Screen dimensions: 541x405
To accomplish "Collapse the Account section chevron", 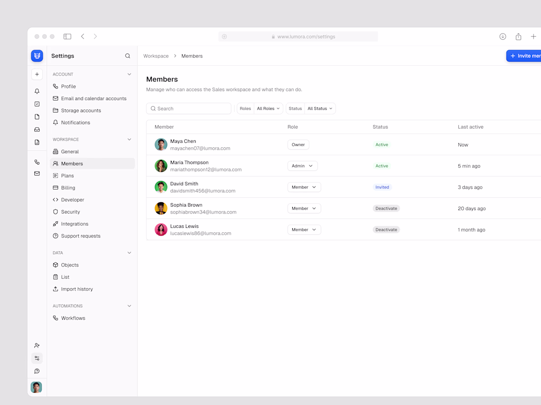I will 129,75.
